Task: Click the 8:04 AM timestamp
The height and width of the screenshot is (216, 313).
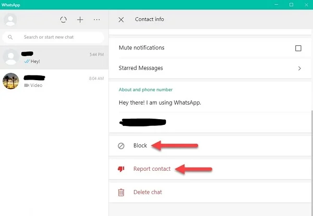Action: (97, 79)
